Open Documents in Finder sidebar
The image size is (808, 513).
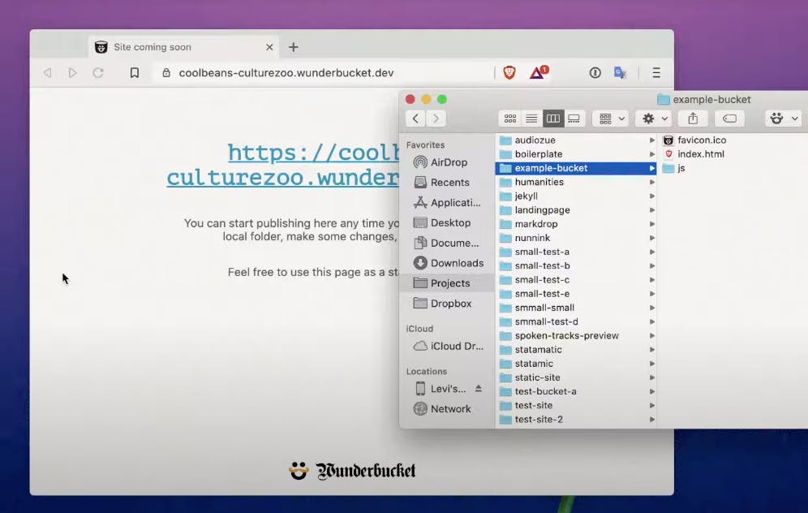pyautogui.click(x=447, y=243)
